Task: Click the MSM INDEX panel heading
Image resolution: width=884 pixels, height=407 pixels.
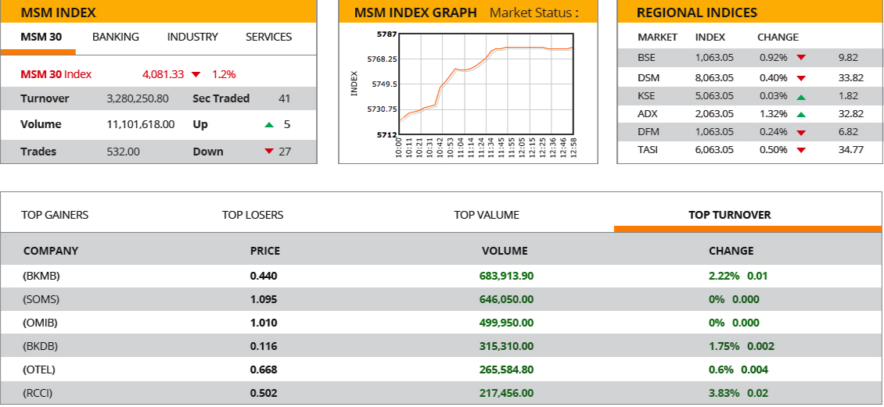Action: coord(58,13)
